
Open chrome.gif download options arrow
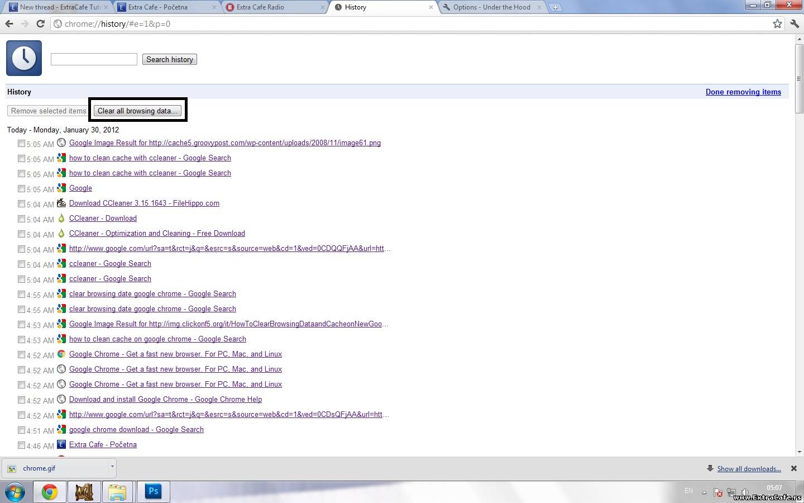112,466
